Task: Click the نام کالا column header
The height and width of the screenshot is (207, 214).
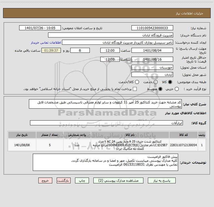Action: [x=130, y=135]
